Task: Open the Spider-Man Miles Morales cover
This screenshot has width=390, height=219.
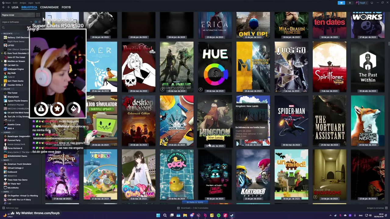Action: tap(291, 121)
